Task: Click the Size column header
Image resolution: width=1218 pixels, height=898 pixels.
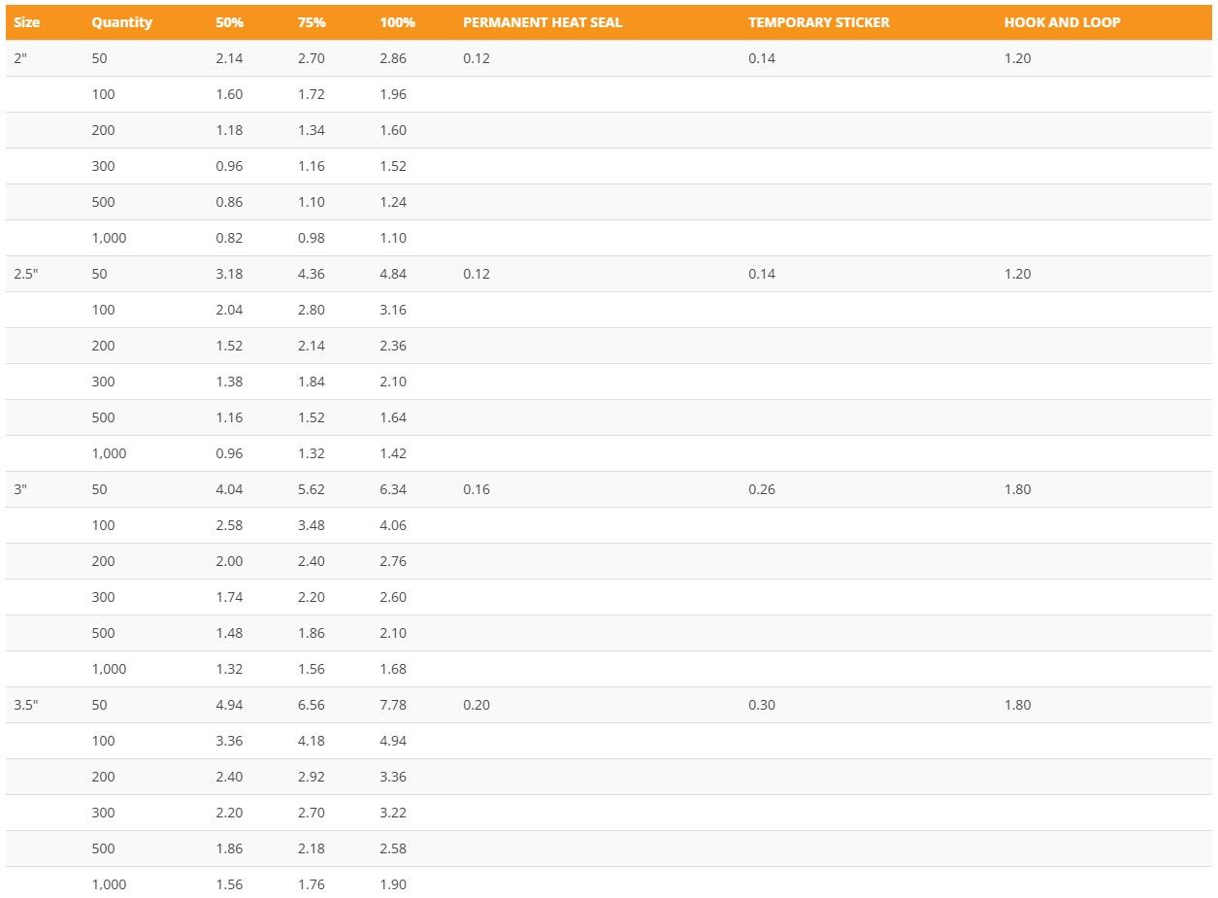Action: coord(26,22)
